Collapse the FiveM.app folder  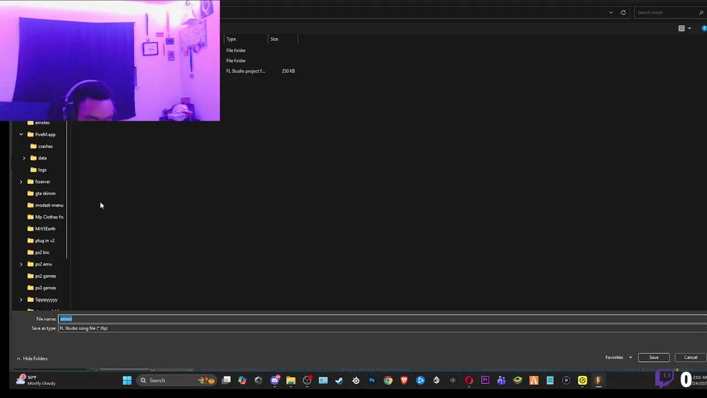pos(21,134)
